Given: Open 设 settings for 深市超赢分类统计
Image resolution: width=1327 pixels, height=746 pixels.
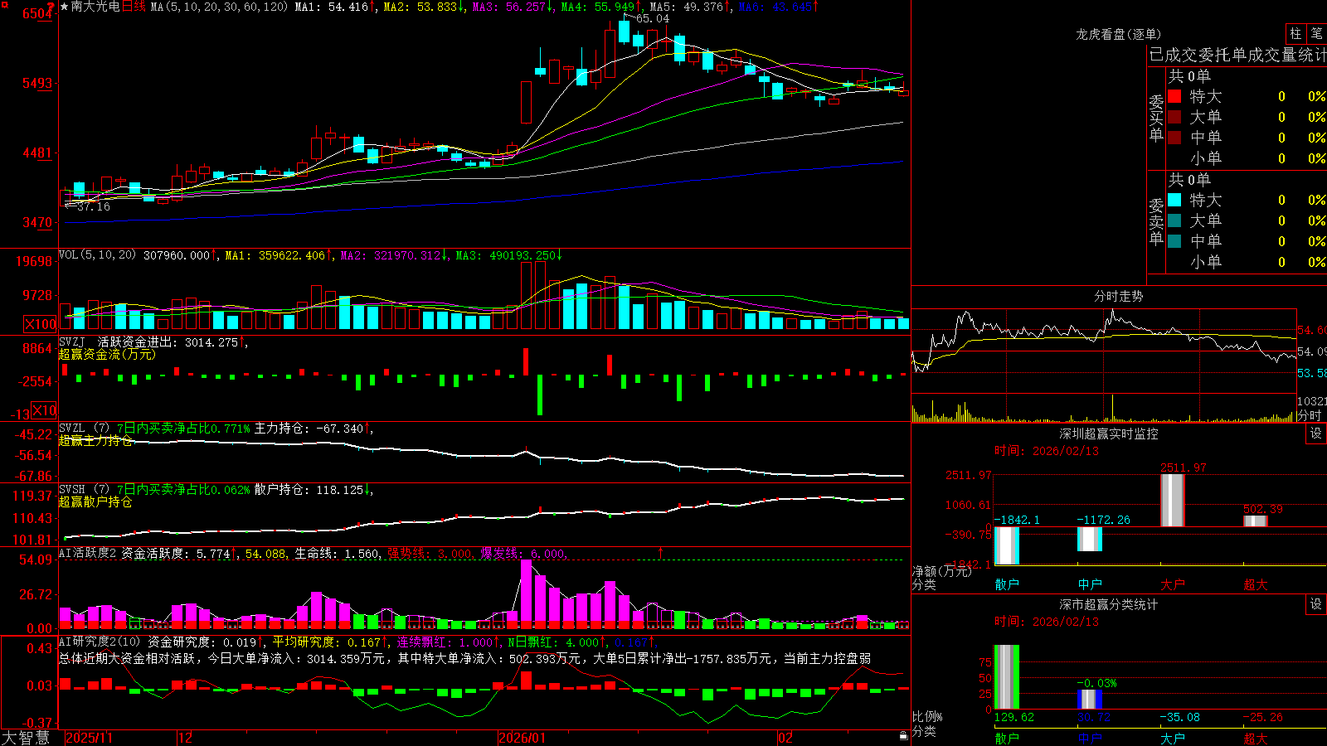Looking at the screenshot, I should click(1316, 604).
